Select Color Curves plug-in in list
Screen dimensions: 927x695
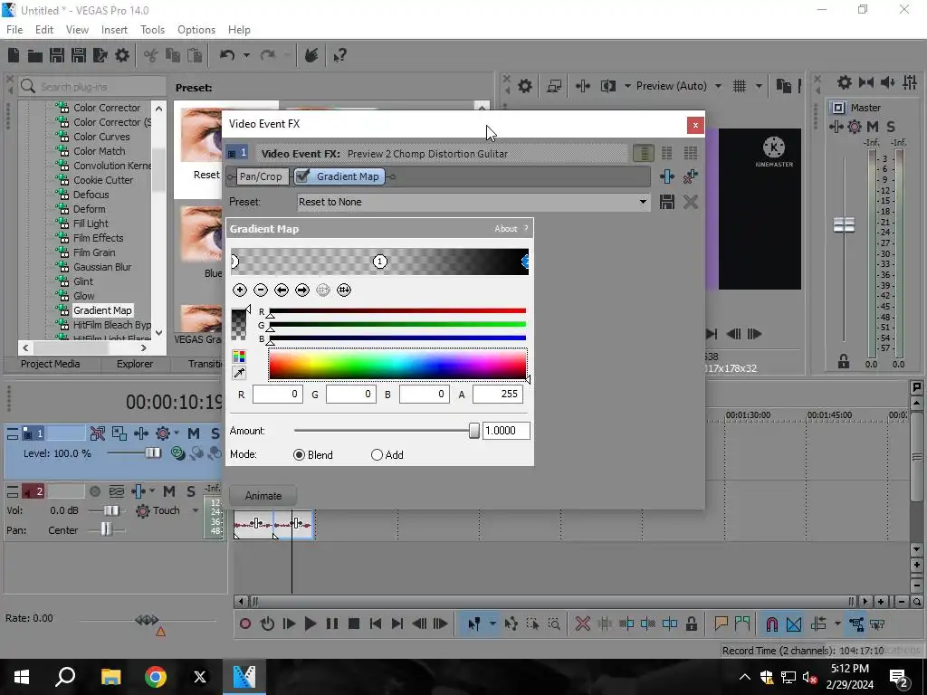[101, 137]
